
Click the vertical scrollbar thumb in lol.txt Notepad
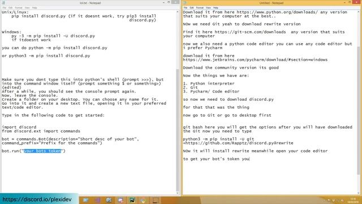178,130
